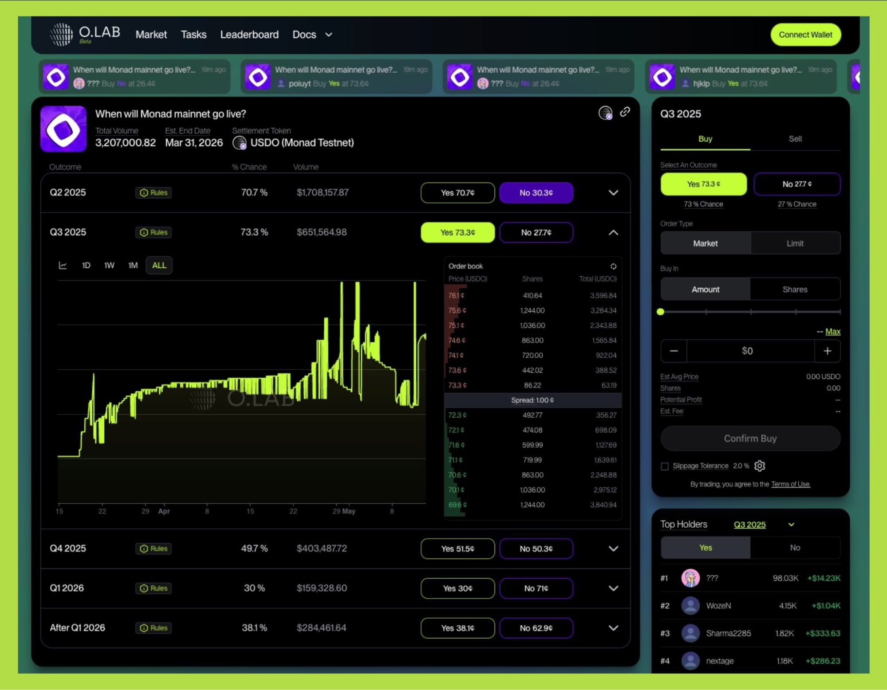Viewport: 887px width, 690px height.
Task: Open slippage settings gear icon
Action: [760, 466]
